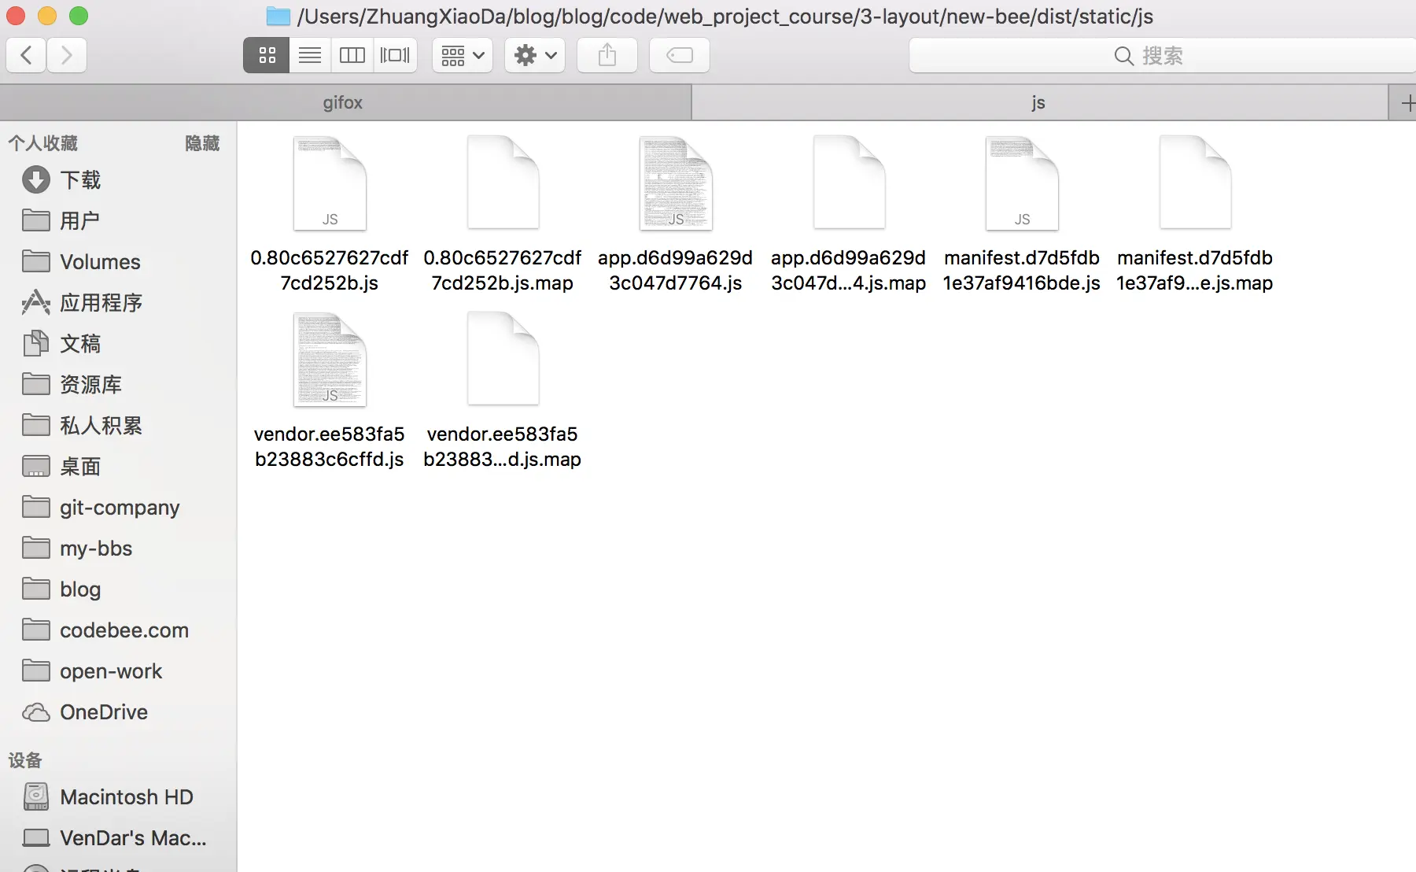Open git-company in the sidebar

pos(118,508)
